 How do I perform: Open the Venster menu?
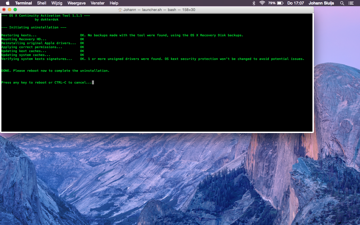pos(98,3)
